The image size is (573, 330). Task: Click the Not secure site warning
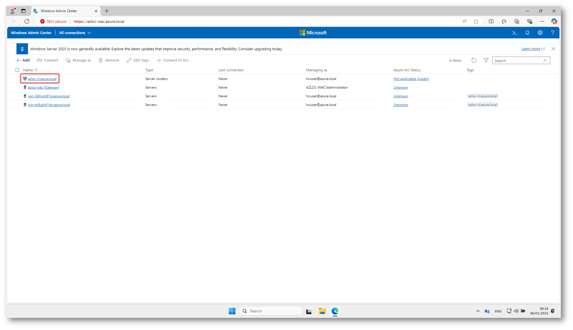pos(53,21)
